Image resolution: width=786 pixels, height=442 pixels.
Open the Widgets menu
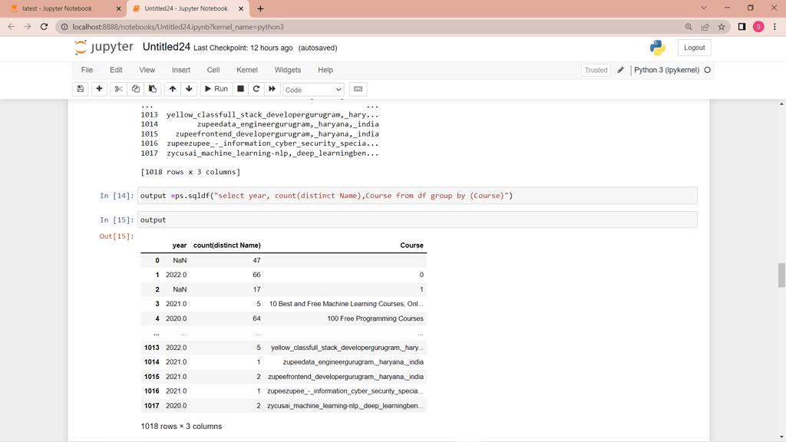pos(287,70)
